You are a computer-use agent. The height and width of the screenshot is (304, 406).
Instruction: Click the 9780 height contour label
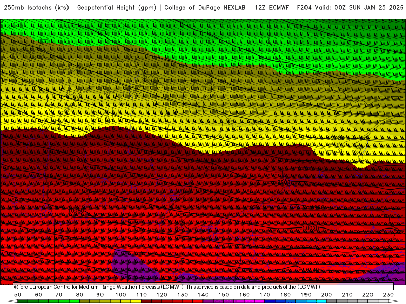coord(337,138)
